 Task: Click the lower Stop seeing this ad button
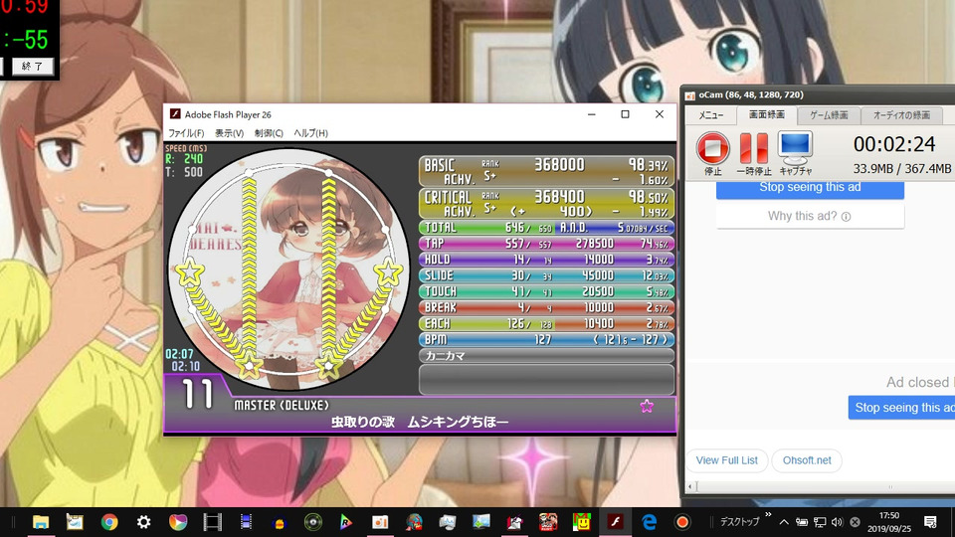tap(901, 408)
